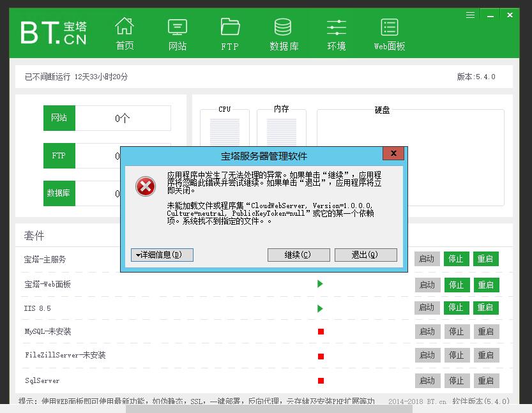Restart the 宝塔-Web面板 service

[486, 285]
